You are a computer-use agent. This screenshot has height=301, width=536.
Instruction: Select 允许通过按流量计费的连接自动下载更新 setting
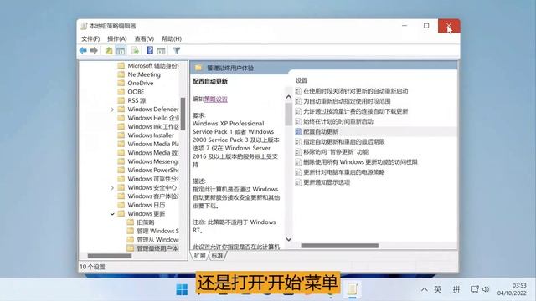355,111
